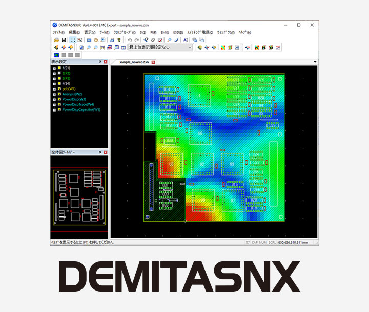Open the document tab list dropdown arrow

point(315,62)
